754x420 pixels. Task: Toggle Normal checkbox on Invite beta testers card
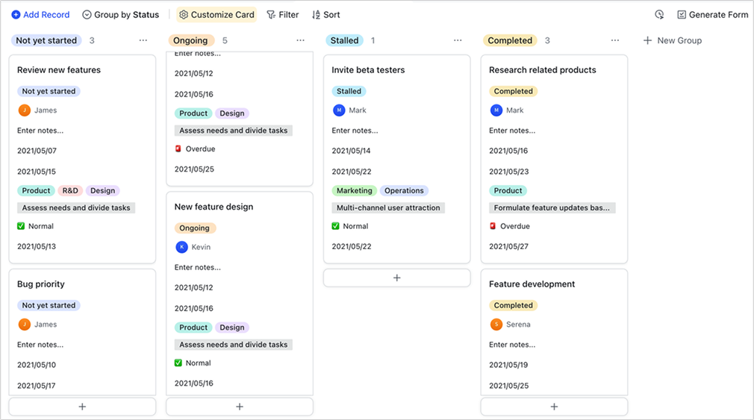pyautogui.click(x=336, y=226)
